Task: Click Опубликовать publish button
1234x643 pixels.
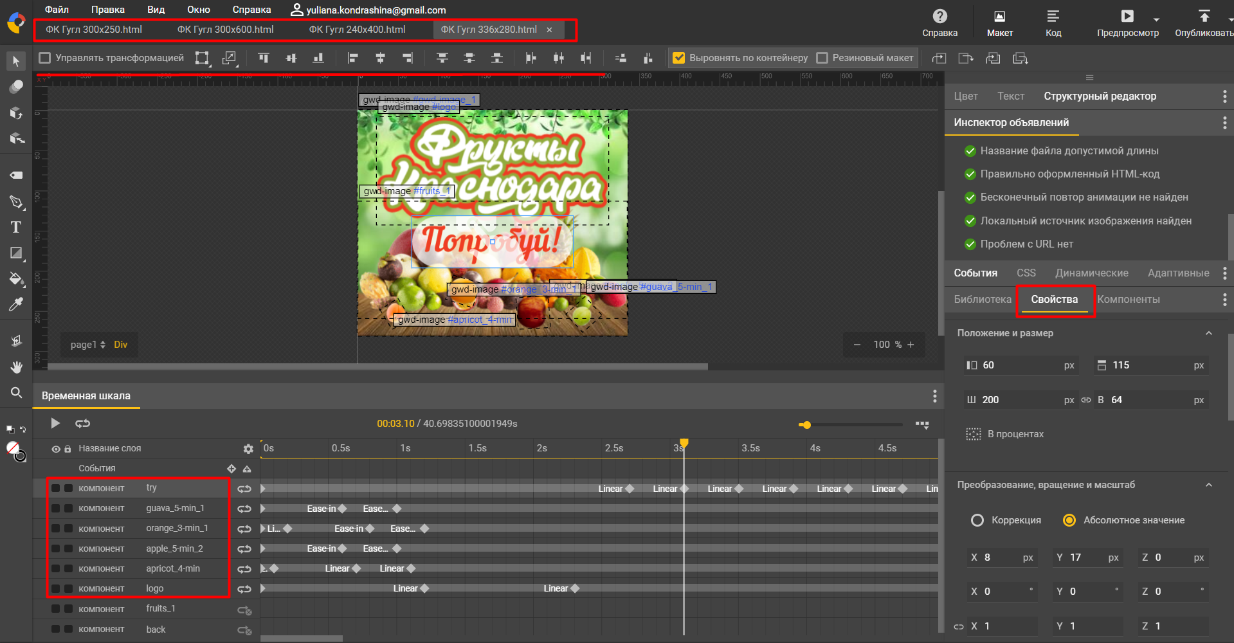Action: pos(1204,23)
